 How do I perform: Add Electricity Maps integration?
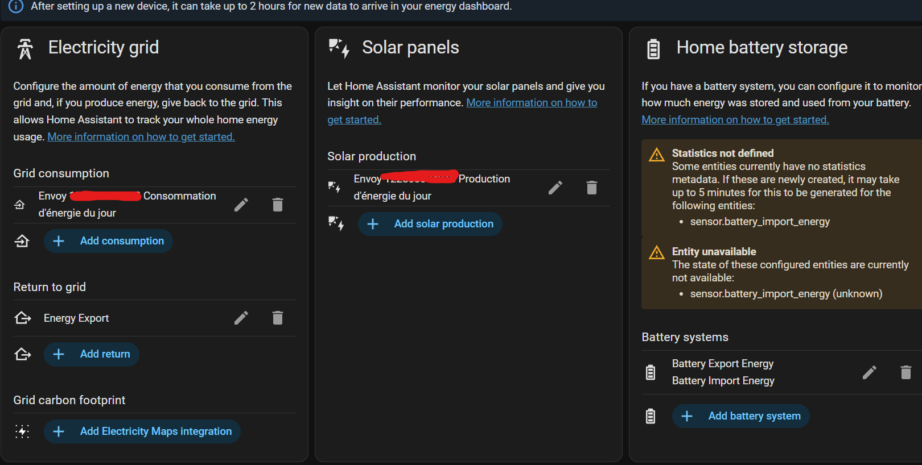click(x=142, y=431)
